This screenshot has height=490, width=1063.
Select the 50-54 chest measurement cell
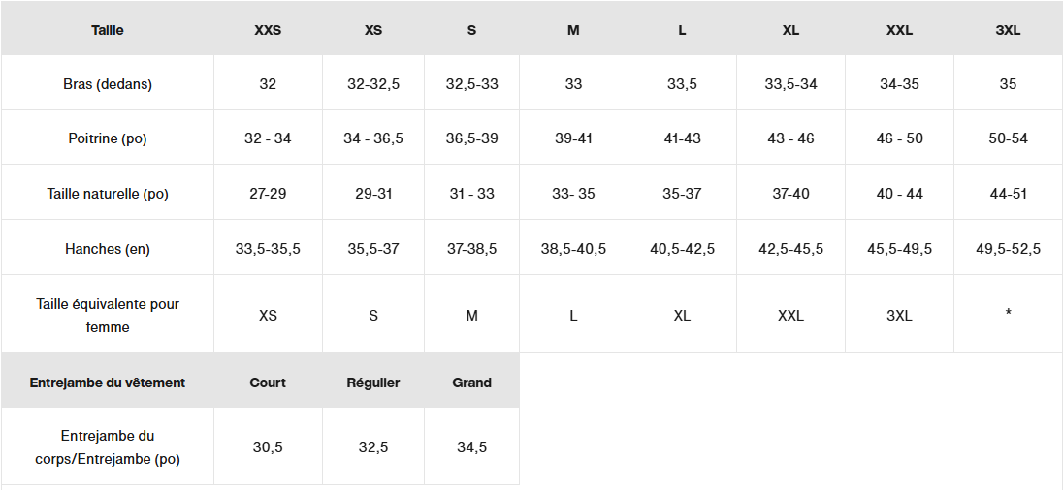pyautogui.click(x=1008, y=138)
